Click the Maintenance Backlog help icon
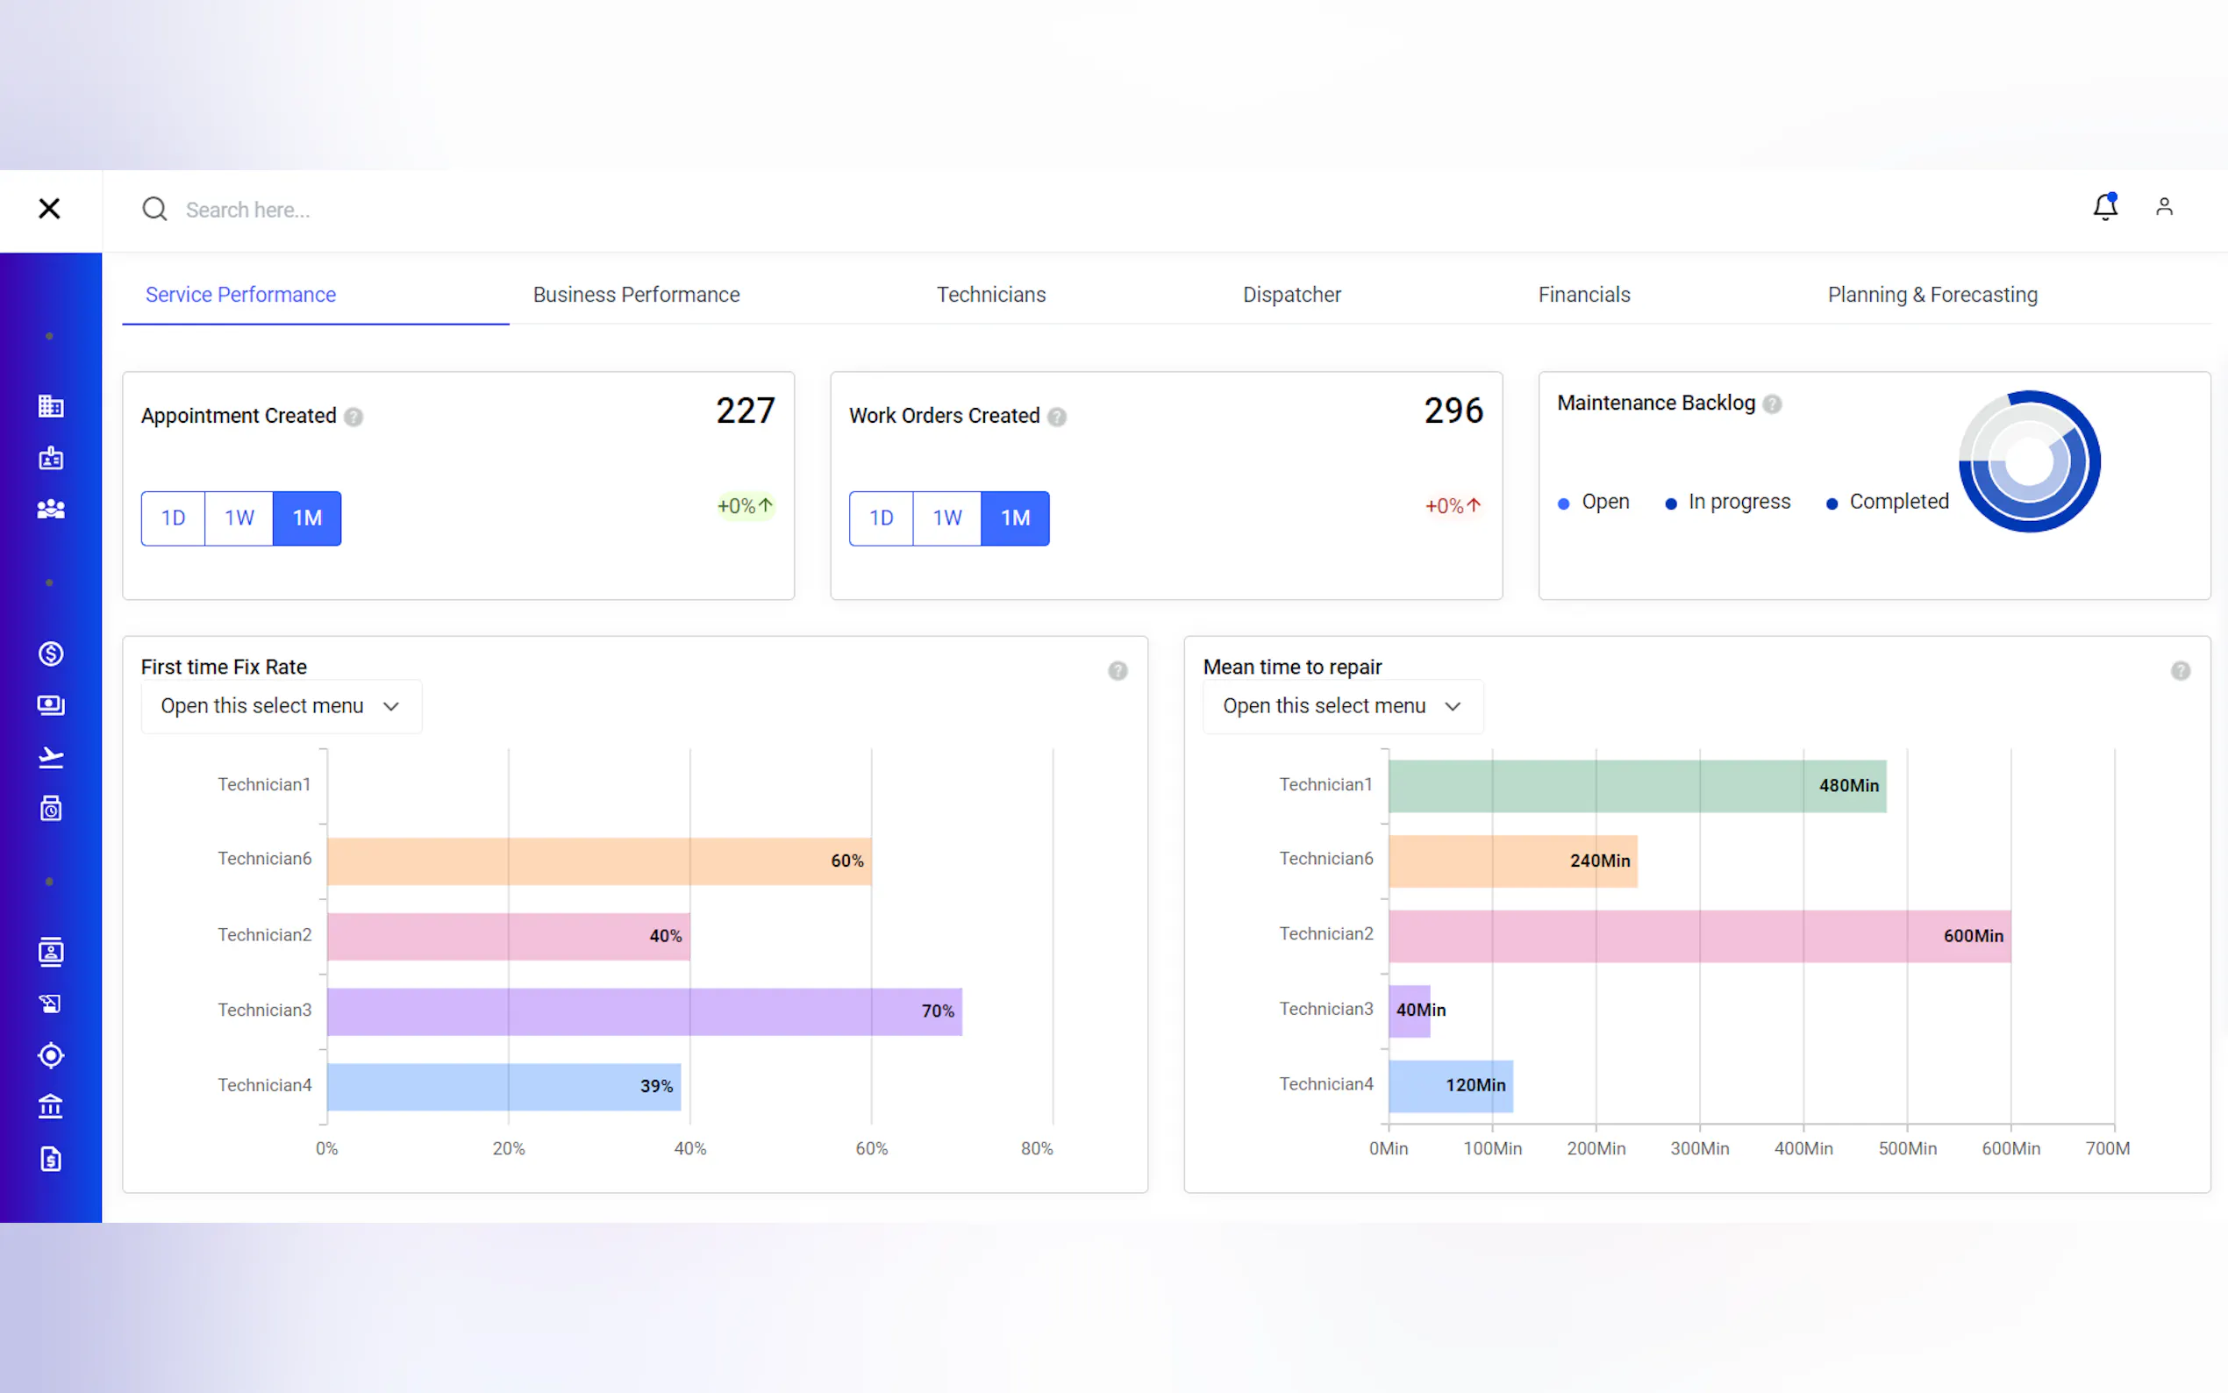Image resolution: width=2228 pixels, height=1393 pixels. point(1772,404)
